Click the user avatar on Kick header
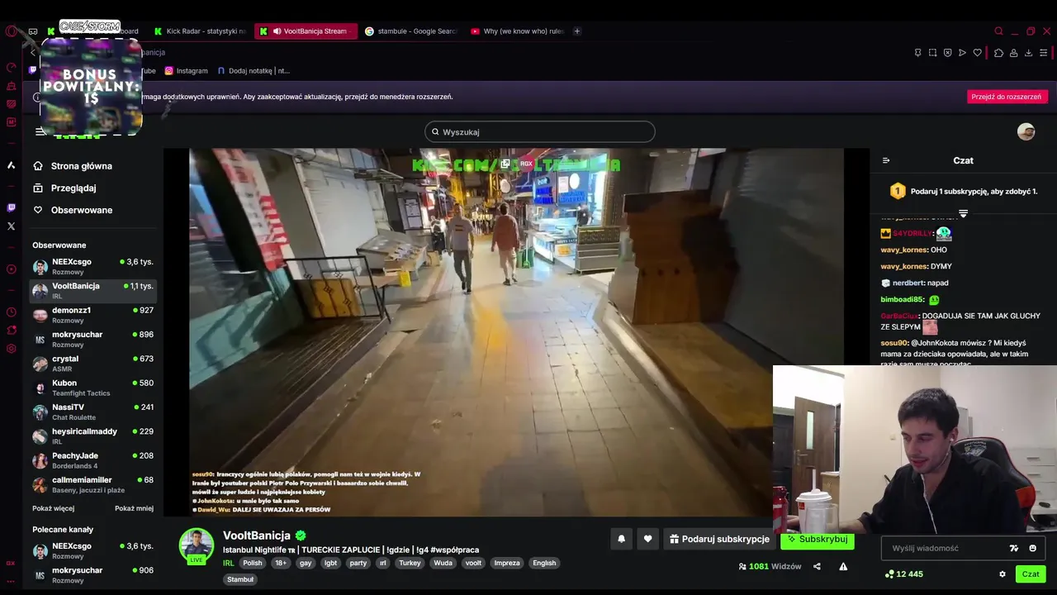Viewport: 1057px width, 595px height. point(1026,131)
